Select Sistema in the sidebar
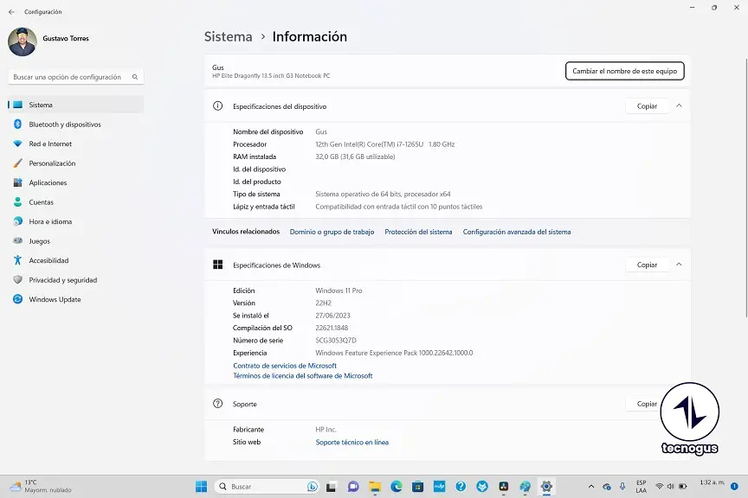 tap(76, 105)
